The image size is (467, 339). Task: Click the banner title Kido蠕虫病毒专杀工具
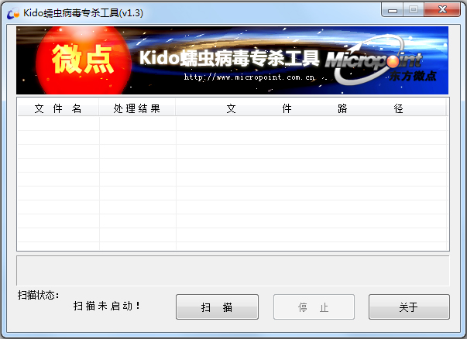[229, 58]
